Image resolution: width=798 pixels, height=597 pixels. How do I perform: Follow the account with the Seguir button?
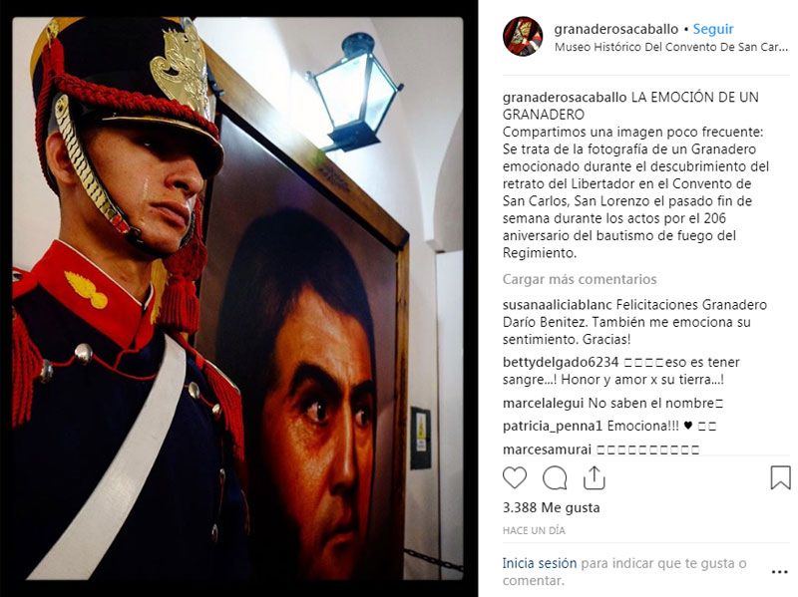[713, 29]
